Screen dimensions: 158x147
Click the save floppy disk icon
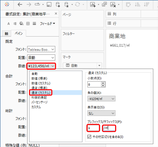click(x=49, y=4)
